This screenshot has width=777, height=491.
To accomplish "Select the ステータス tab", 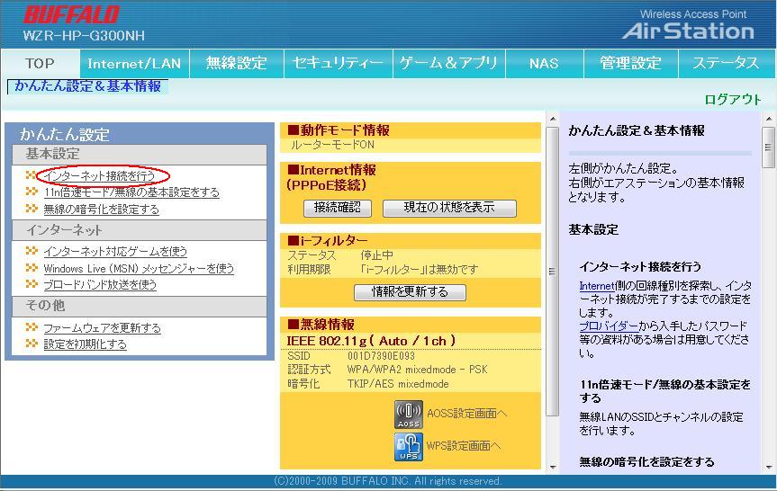I will (x=725, y=63).
